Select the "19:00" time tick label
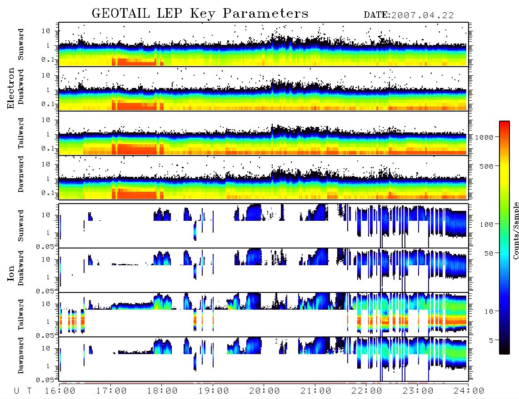This screenshot has height=399, width=519. (x=214, y=391)
